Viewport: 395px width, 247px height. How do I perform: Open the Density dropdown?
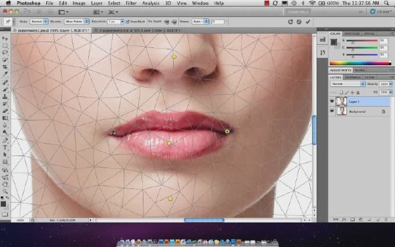(76, 22)
